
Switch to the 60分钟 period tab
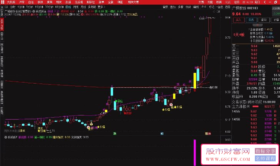[x=59, y=7]
